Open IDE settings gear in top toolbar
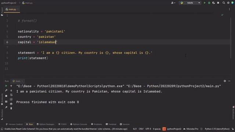This screenshot has width=235, height=132. click(228, 3)
